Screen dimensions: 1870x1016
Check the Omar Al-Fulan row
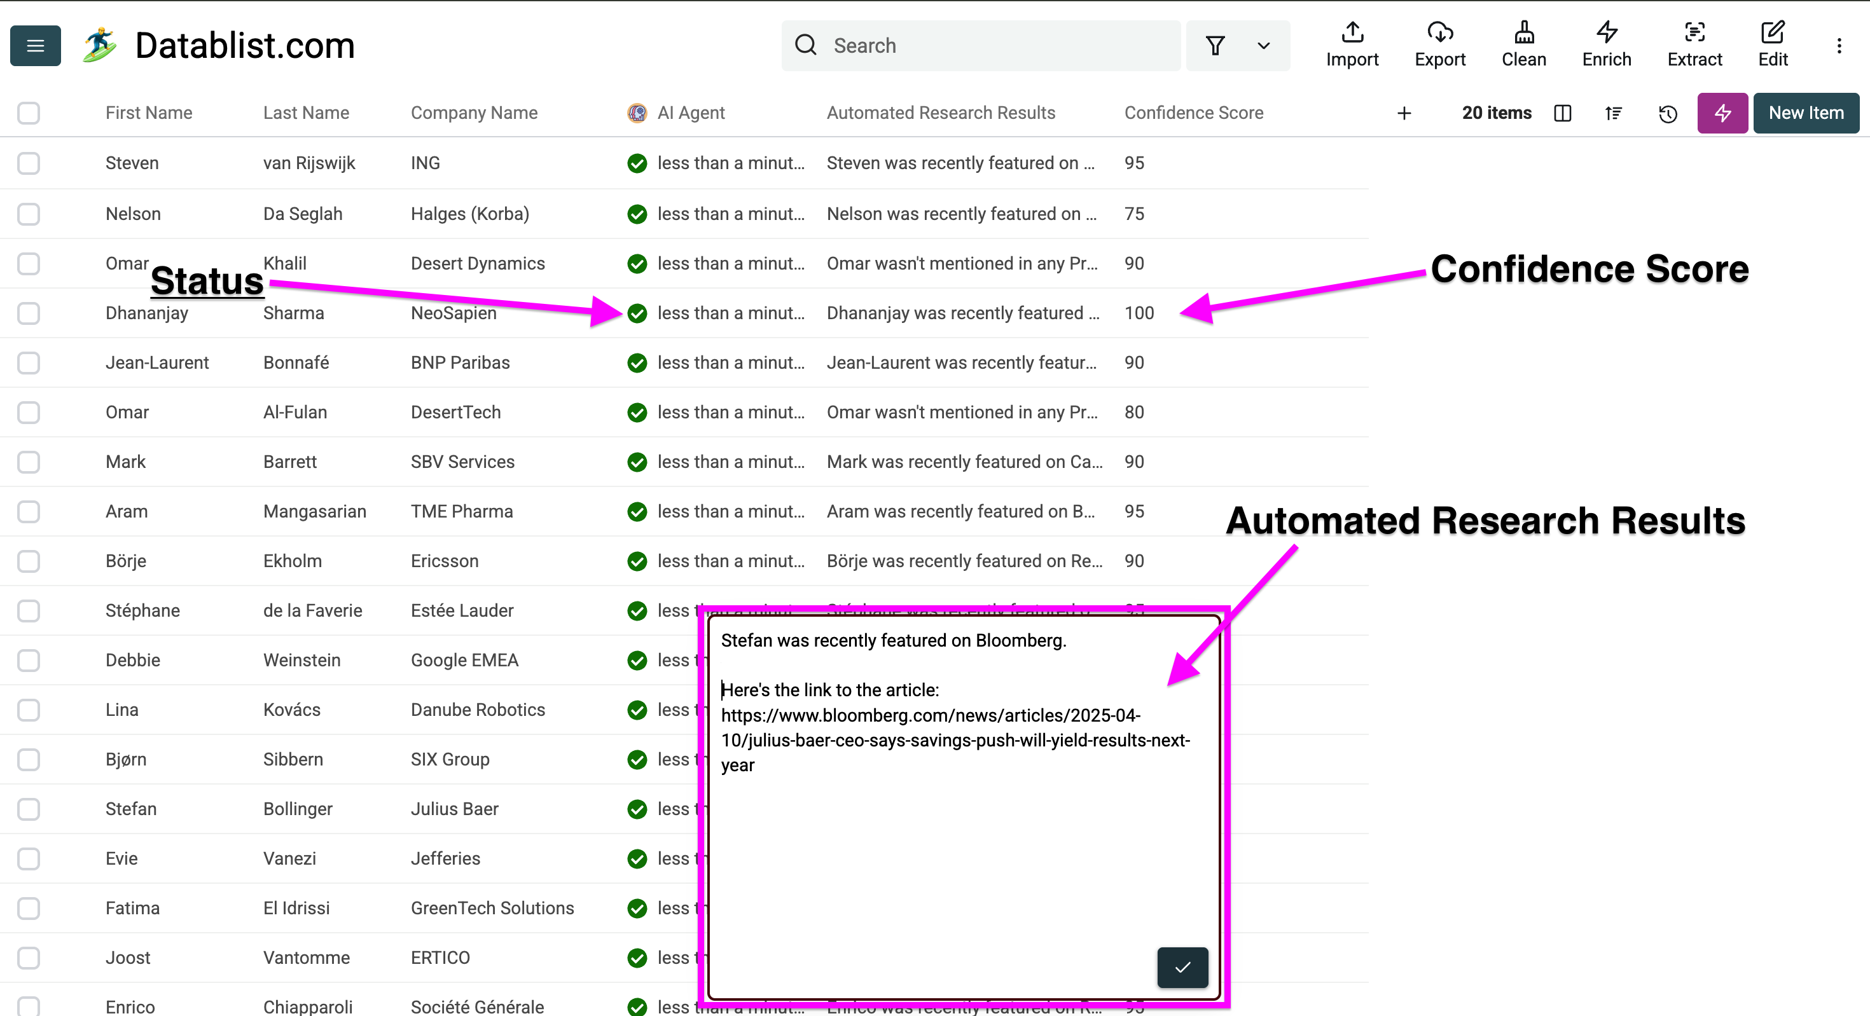[29, 412]
